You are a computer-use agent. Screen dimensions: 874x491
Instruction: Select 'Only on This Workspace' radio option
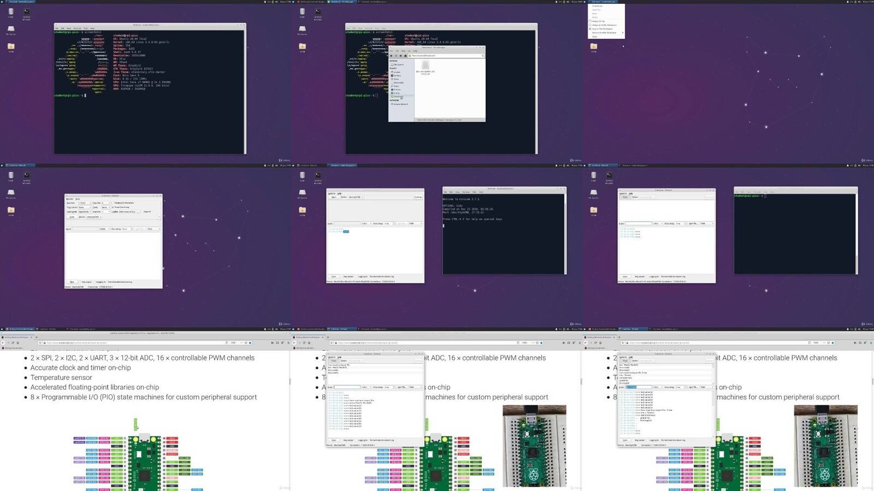point(590,29)
